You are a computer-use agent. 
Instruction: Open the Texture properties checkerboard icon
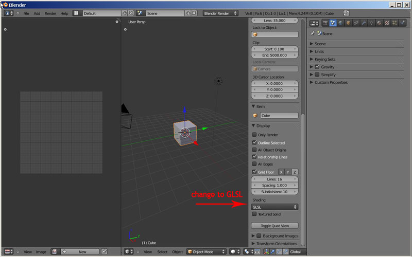(386, 23)
